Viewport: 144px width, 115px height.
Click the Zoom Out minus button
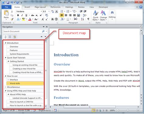(x=118, y=110)
